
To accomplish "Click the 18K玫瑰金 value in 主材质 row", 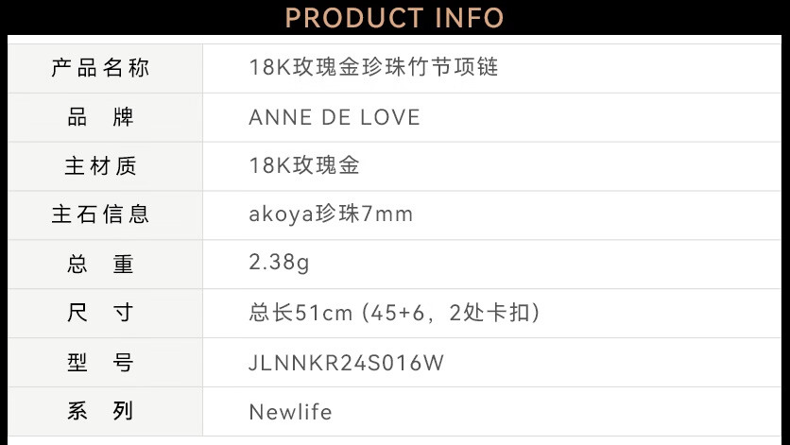I will (x=304, y=166).
